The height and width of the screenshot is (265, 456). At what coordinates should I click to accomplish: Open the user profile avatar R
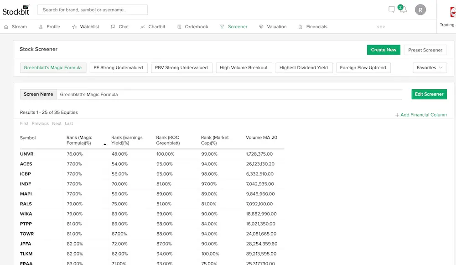coord(420,10)
